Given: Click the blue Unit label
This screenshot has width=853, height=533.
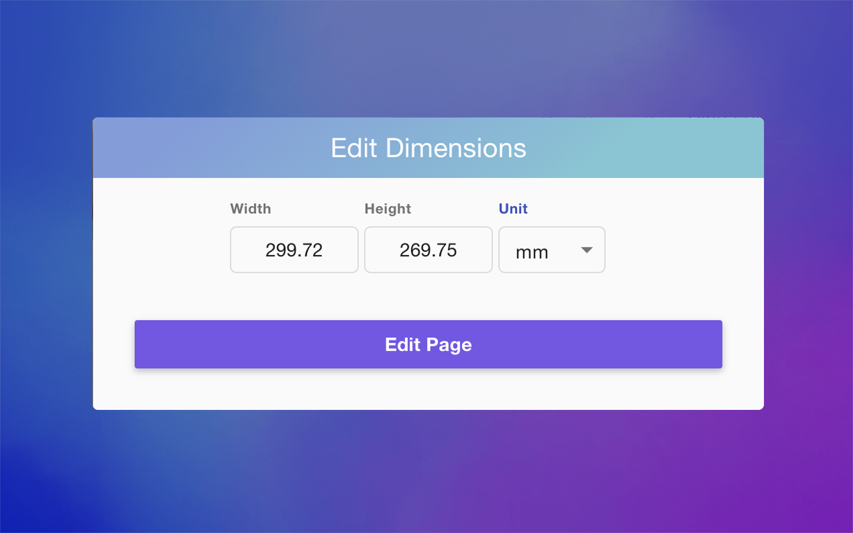Looking at the screenshot, I should click(513, 208).
